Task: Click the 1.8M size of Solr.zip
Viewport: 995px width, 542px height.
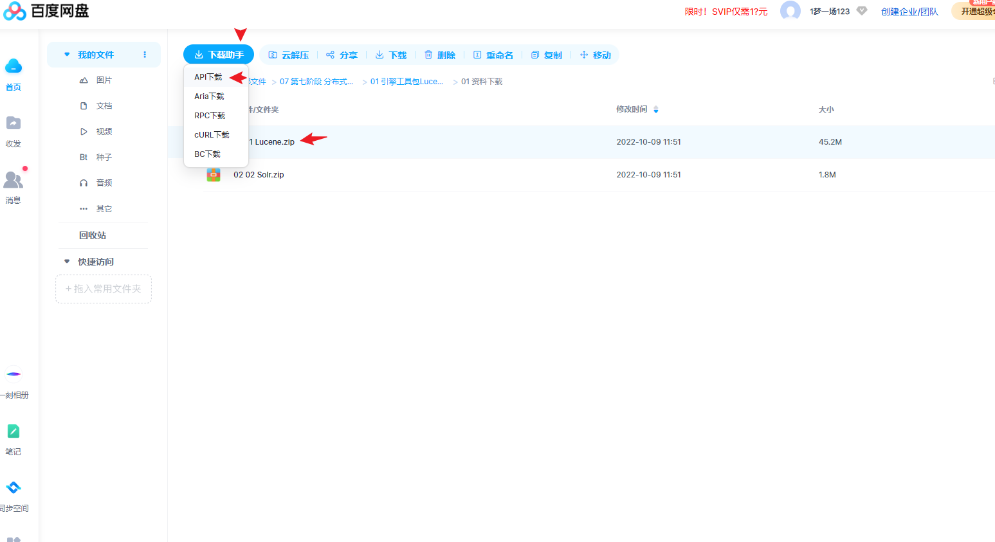Action: [827, 175]
